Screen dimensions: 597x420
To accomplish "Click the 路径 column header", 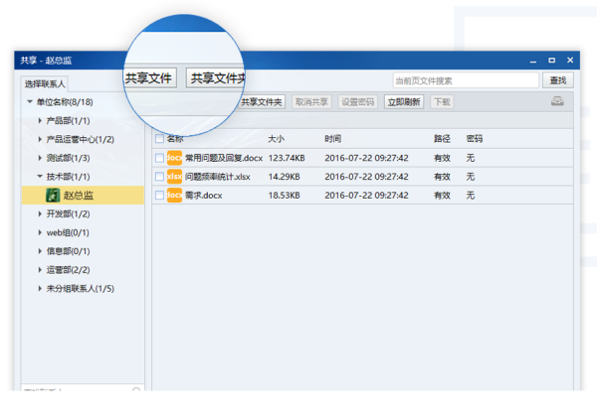I will 442,139.
